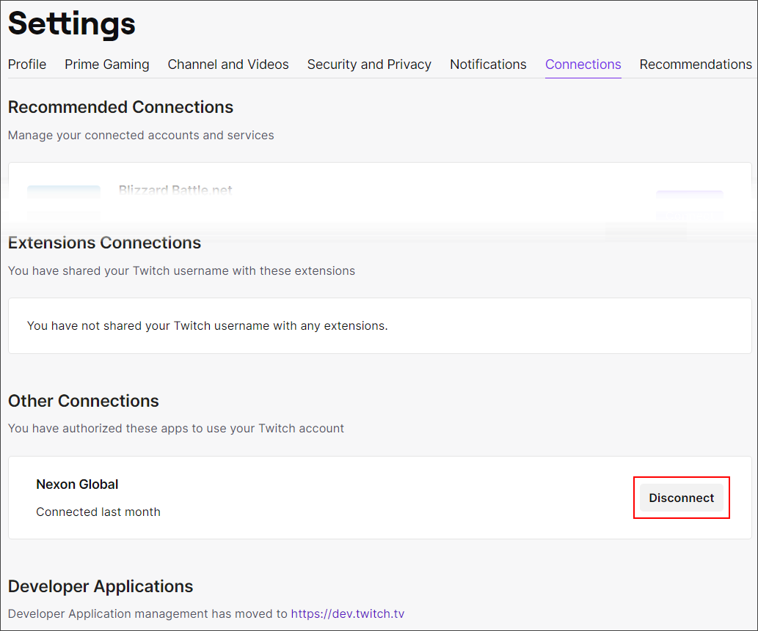The height and width of the screenshot is (631, 758).
Task: Switch to Channel and Videos settings
Action: 227,64
